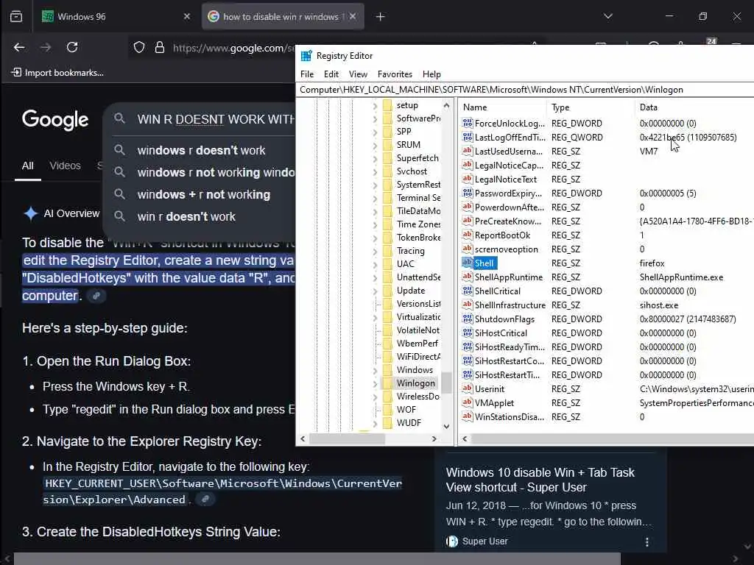Image resolution: width=754 pixels, height=565 pixels.
Task: Open the list all tabs chevron
Action: pos(607,16)
